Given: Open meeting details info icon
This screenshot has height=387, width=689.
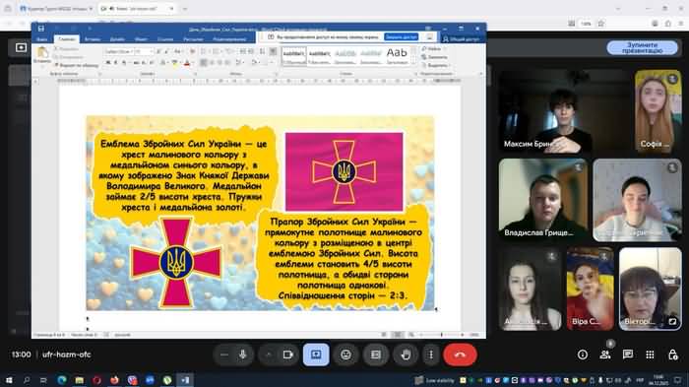Looking at the screenshot, I should point(583,355).
